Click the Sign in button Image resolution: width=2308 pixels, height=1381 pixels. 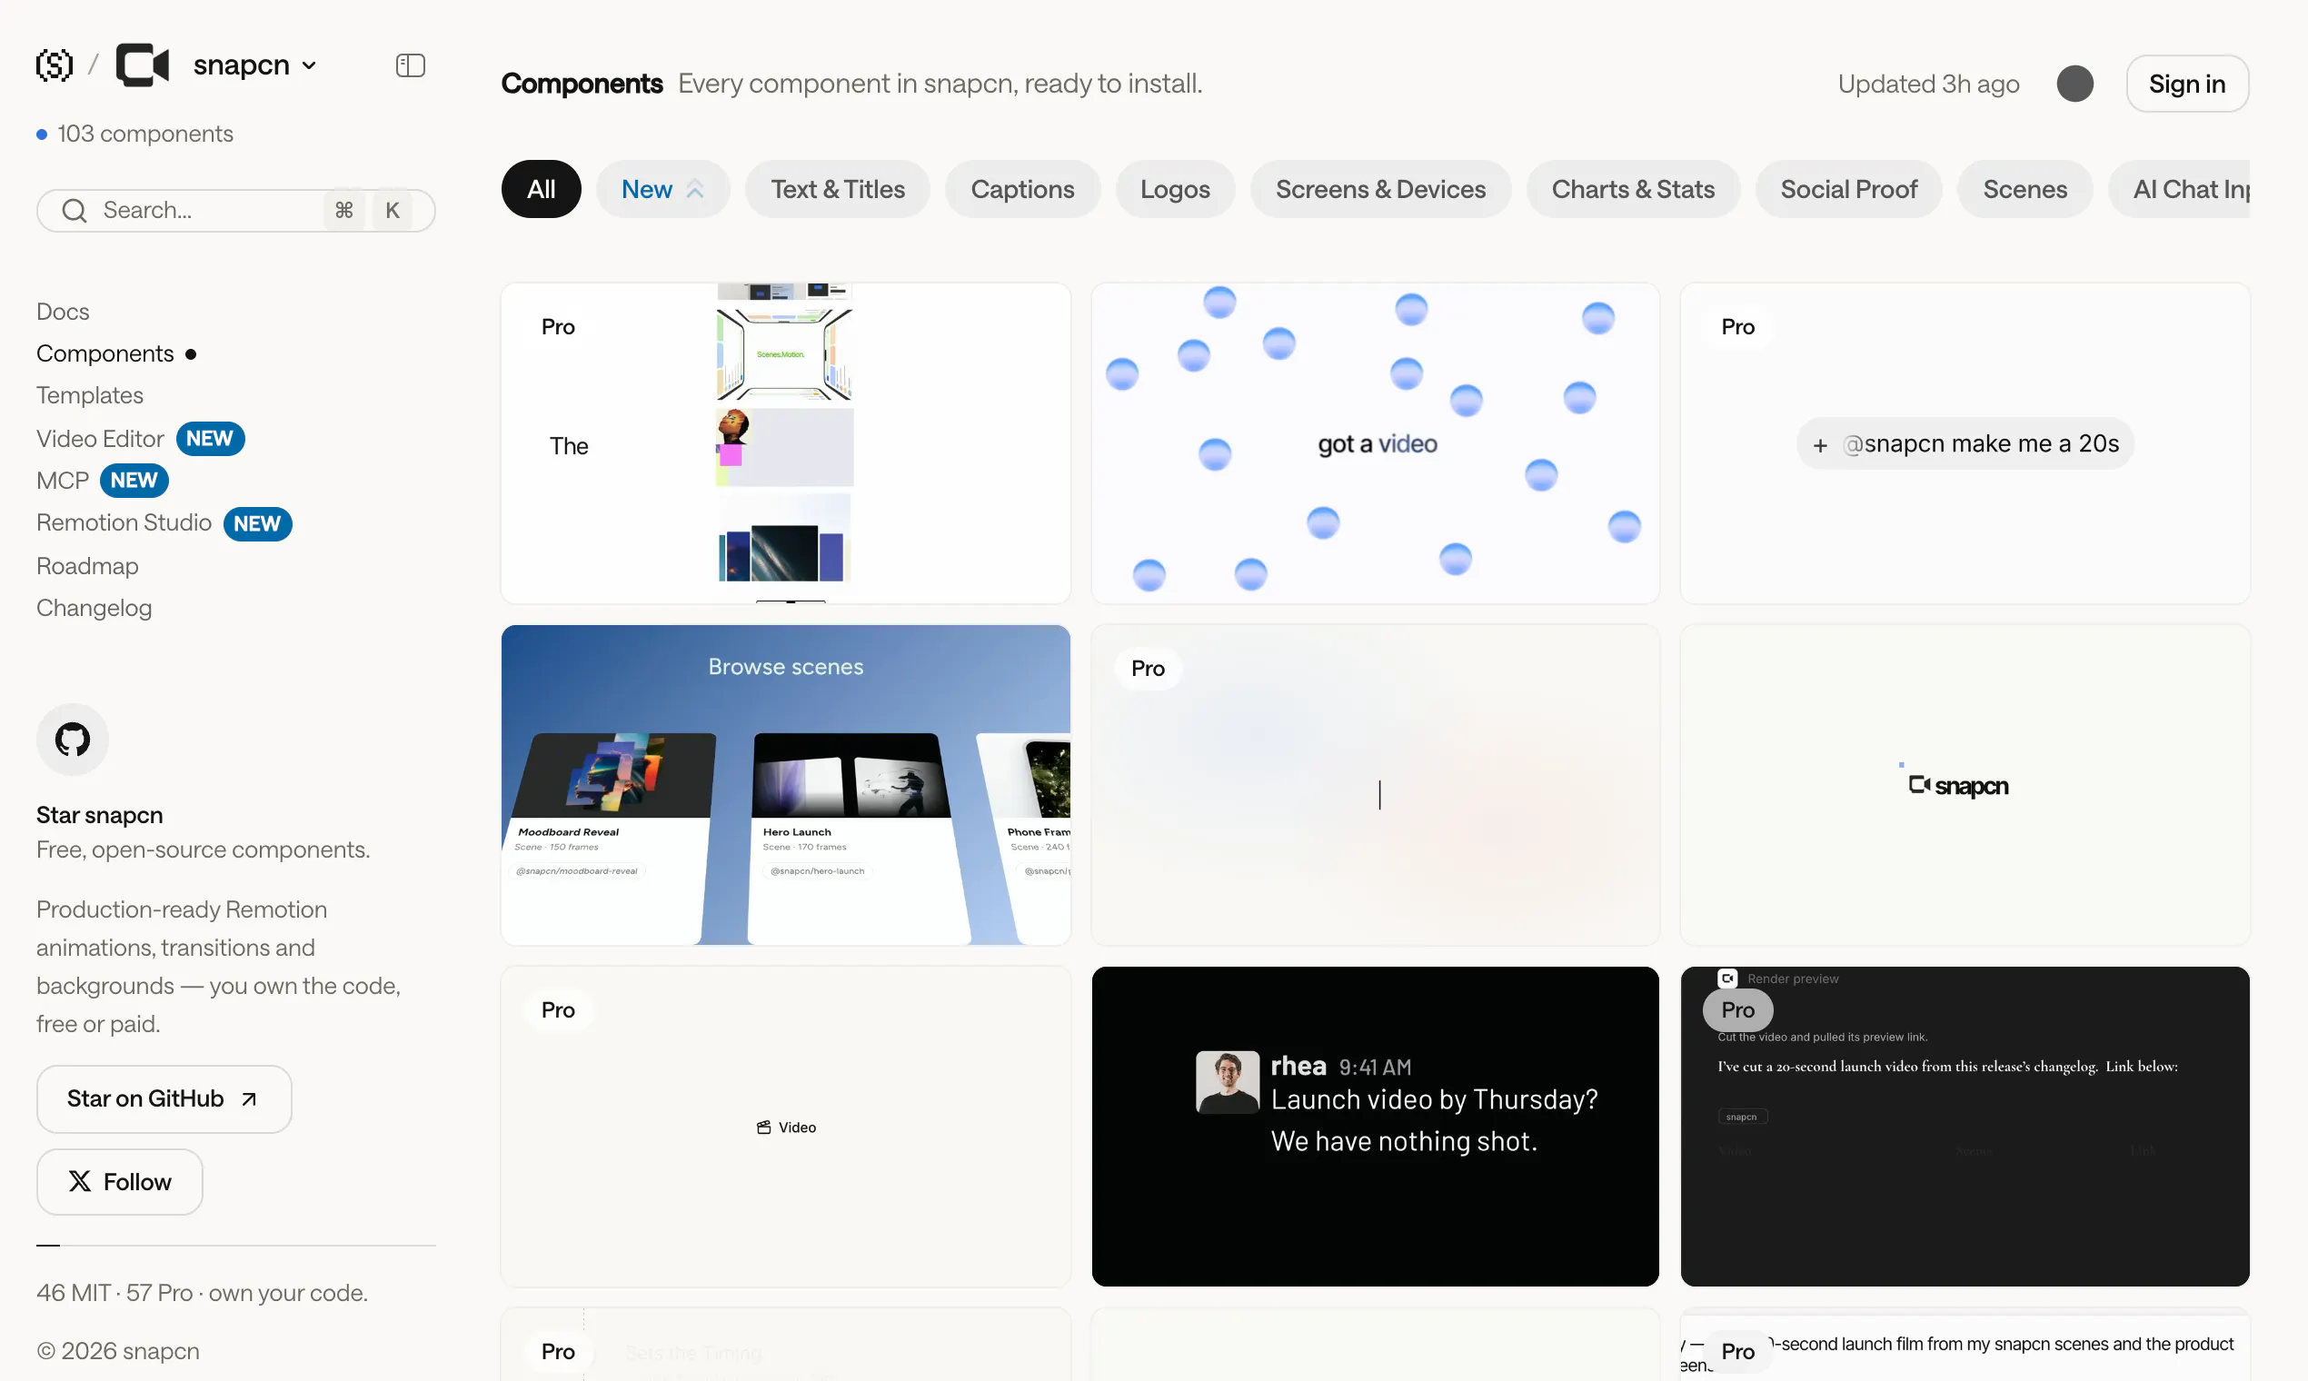click(2187, 84)
